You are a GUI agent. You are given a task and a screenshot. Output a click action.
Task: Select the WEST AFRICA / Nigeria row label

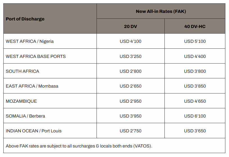[30, 41]
